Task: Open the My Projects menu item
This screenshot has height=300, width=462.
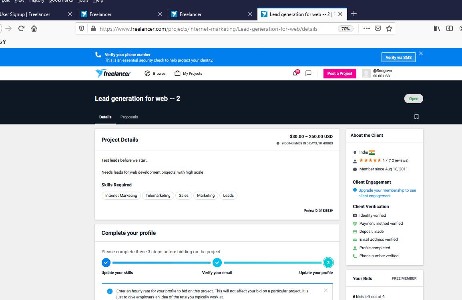Action: 189,74
